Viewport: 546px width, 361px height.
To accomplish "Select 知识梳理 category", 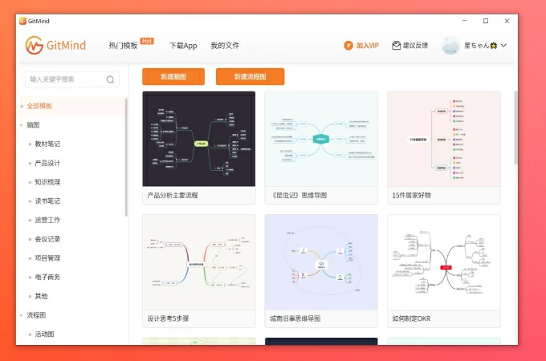I will 47,182.
